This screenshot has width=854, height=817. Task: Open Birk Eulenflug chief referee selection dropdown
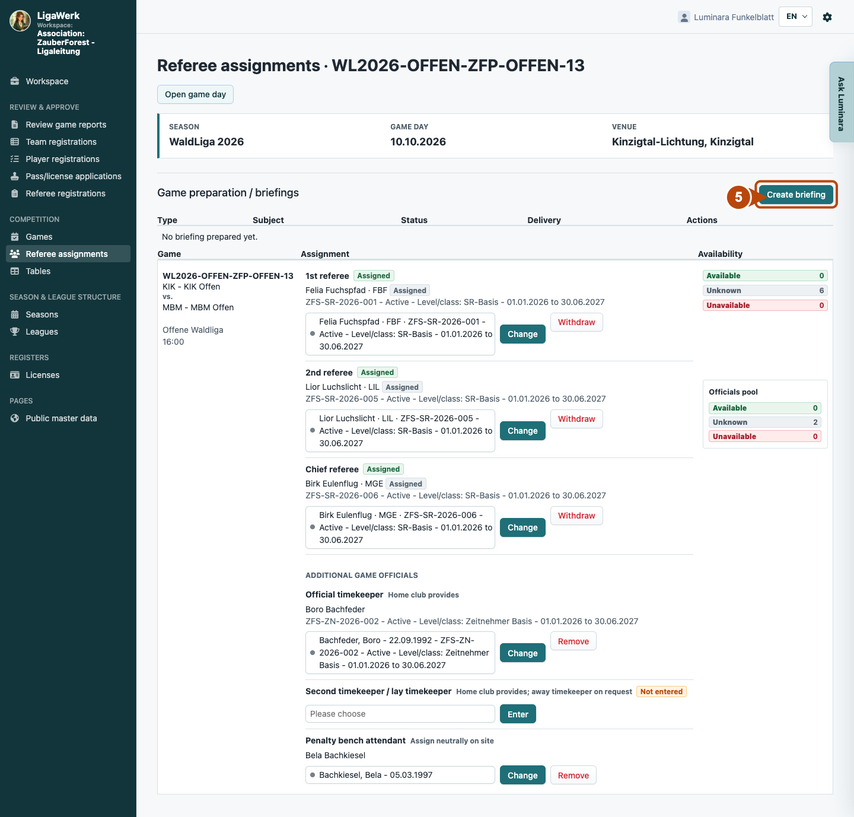click(400, 527)
